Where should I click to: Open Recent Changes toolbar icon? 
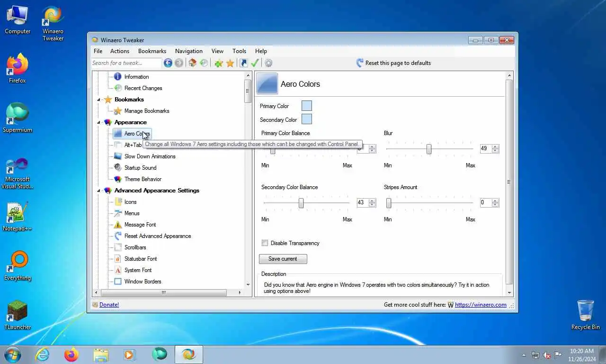coord(204,63)
